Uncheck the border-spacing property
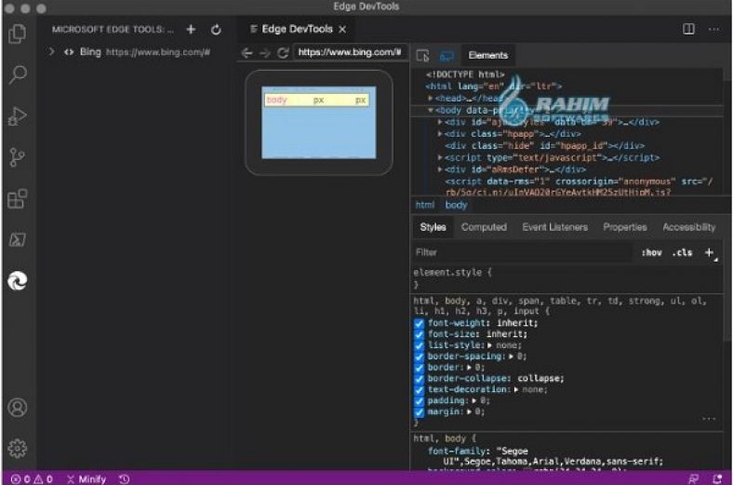 (419, 357)
